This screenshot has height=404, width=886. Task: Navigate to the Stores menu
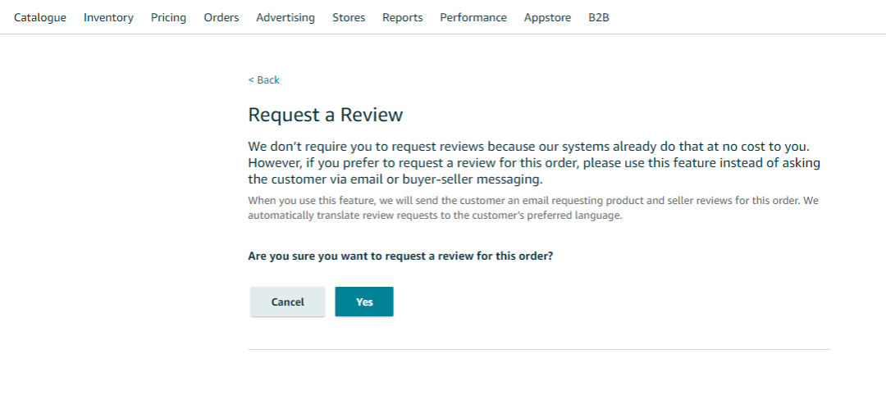tap(349, 17)
